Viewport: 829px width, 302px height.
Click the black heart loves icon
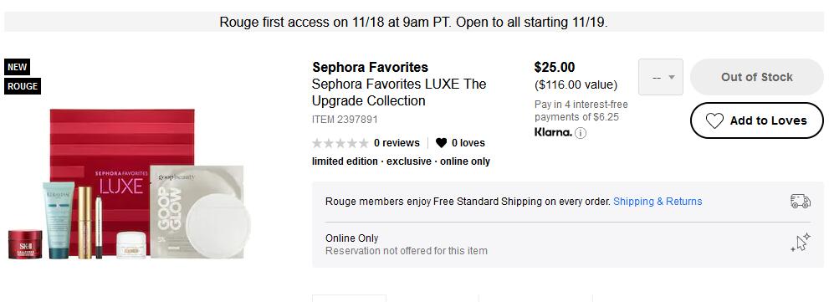[x=441, y=143]
